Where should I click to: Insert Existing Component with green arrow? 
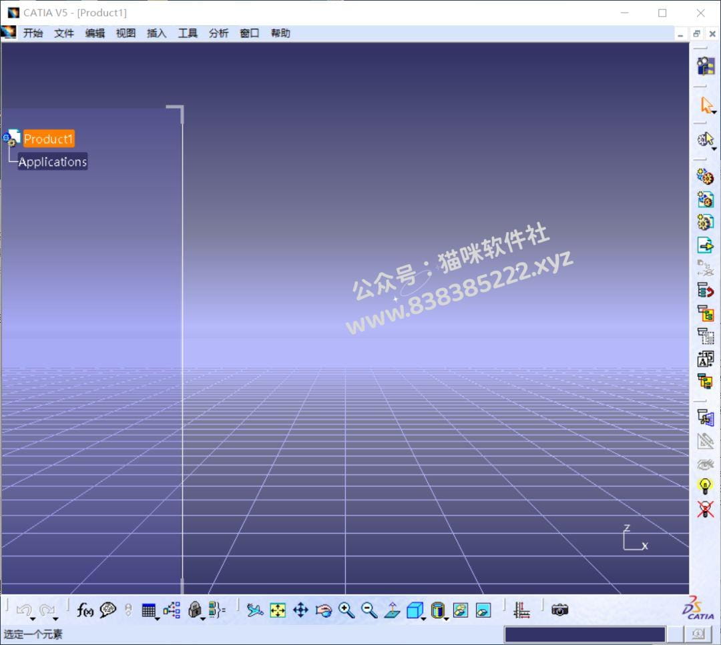pos(706,245)
